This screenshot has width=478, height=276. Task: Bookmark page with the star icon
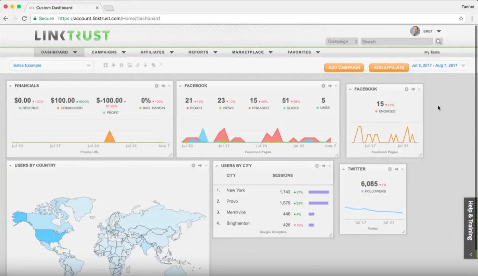[461, 18]
